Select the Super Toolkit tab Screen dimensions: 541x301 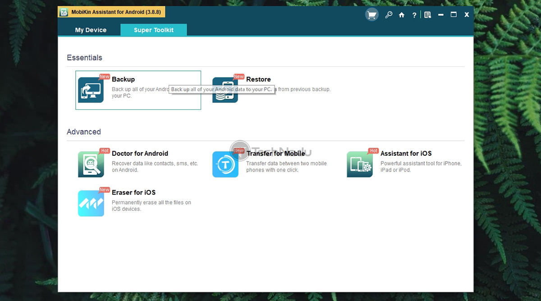(x=154, y=30)
